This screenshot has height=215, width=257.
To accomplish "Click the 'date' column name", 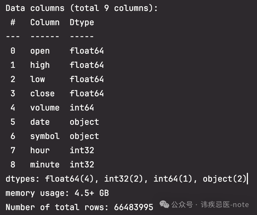I will (x=40, y=122).
